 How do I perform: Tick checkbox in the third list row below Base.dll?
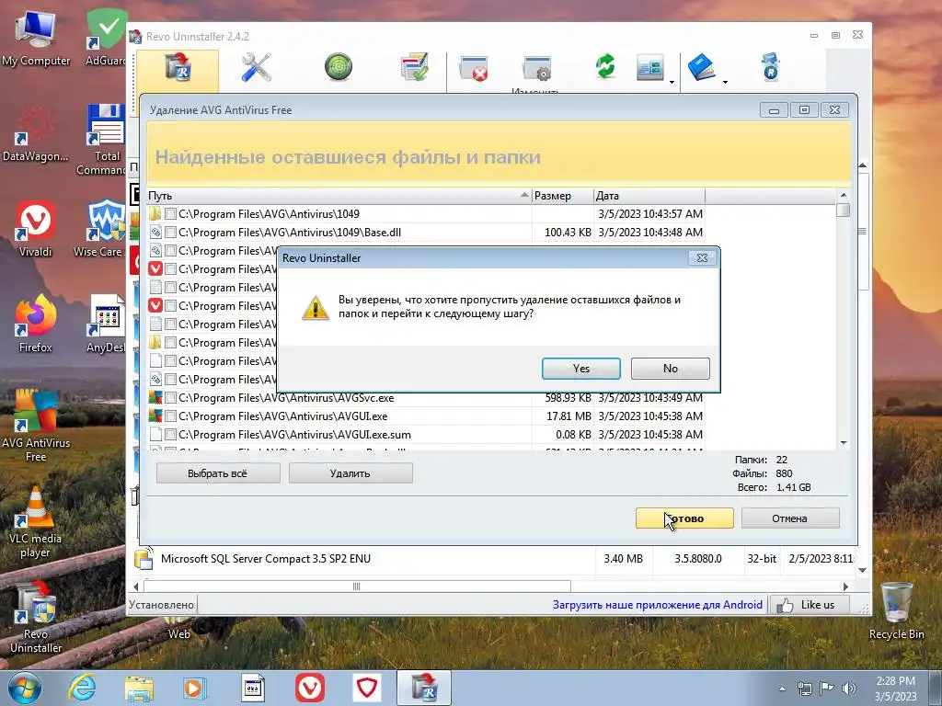[170, 250]
